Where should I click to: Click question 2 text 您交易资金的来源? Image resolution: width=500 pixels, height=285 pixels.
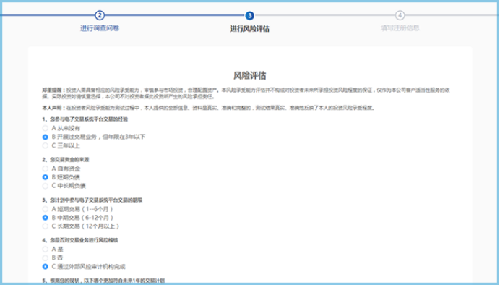tap(66, 160)
